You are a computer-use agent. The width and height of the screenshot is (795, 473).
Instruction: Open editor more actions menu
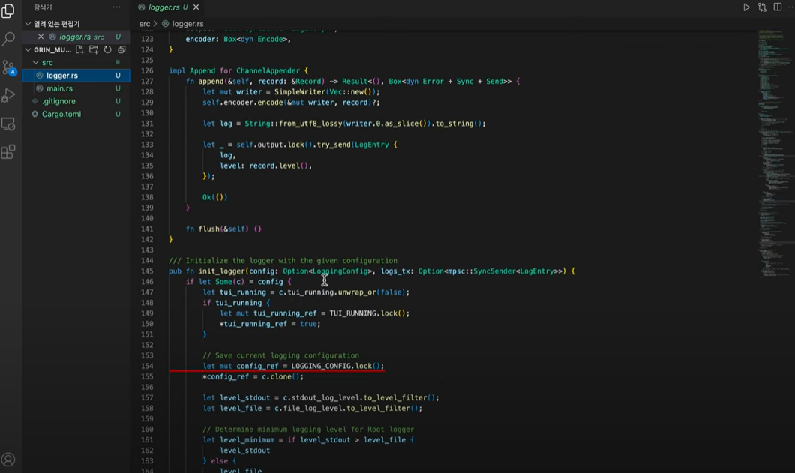(791, 7)
